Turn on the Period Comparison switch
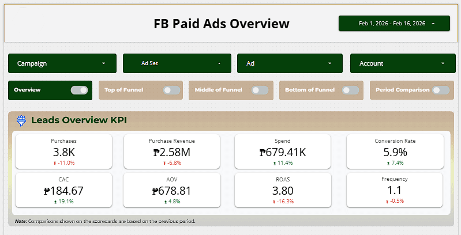 [441, 90]
